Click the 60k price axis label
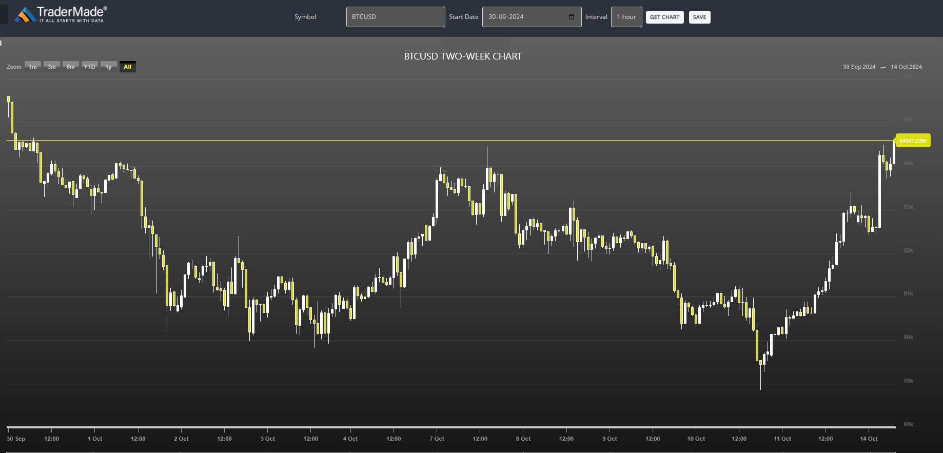 pyautogui.click(x=908, y=337)
